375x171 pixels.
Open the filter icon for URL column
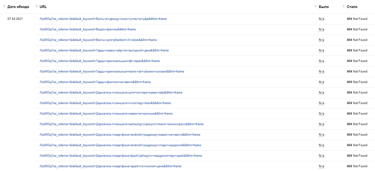pos(36,7)
